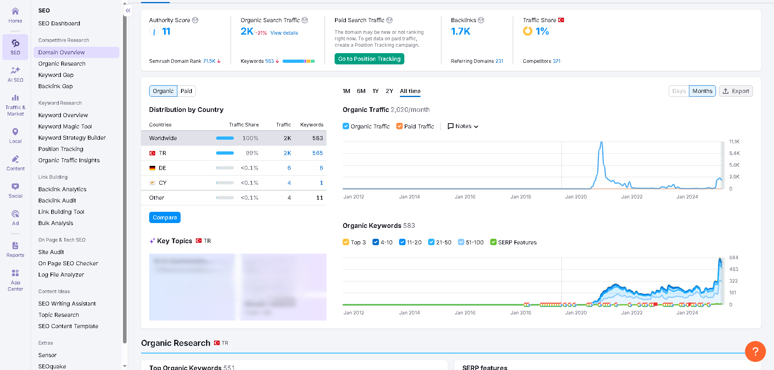This screenshot has height=370, width=774.
Task: Toggle the SERP Features checkbox
Action: pos(493,242)
